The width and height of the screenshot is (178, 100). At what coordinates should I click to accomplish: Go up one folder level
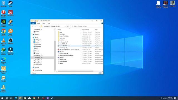39,26
